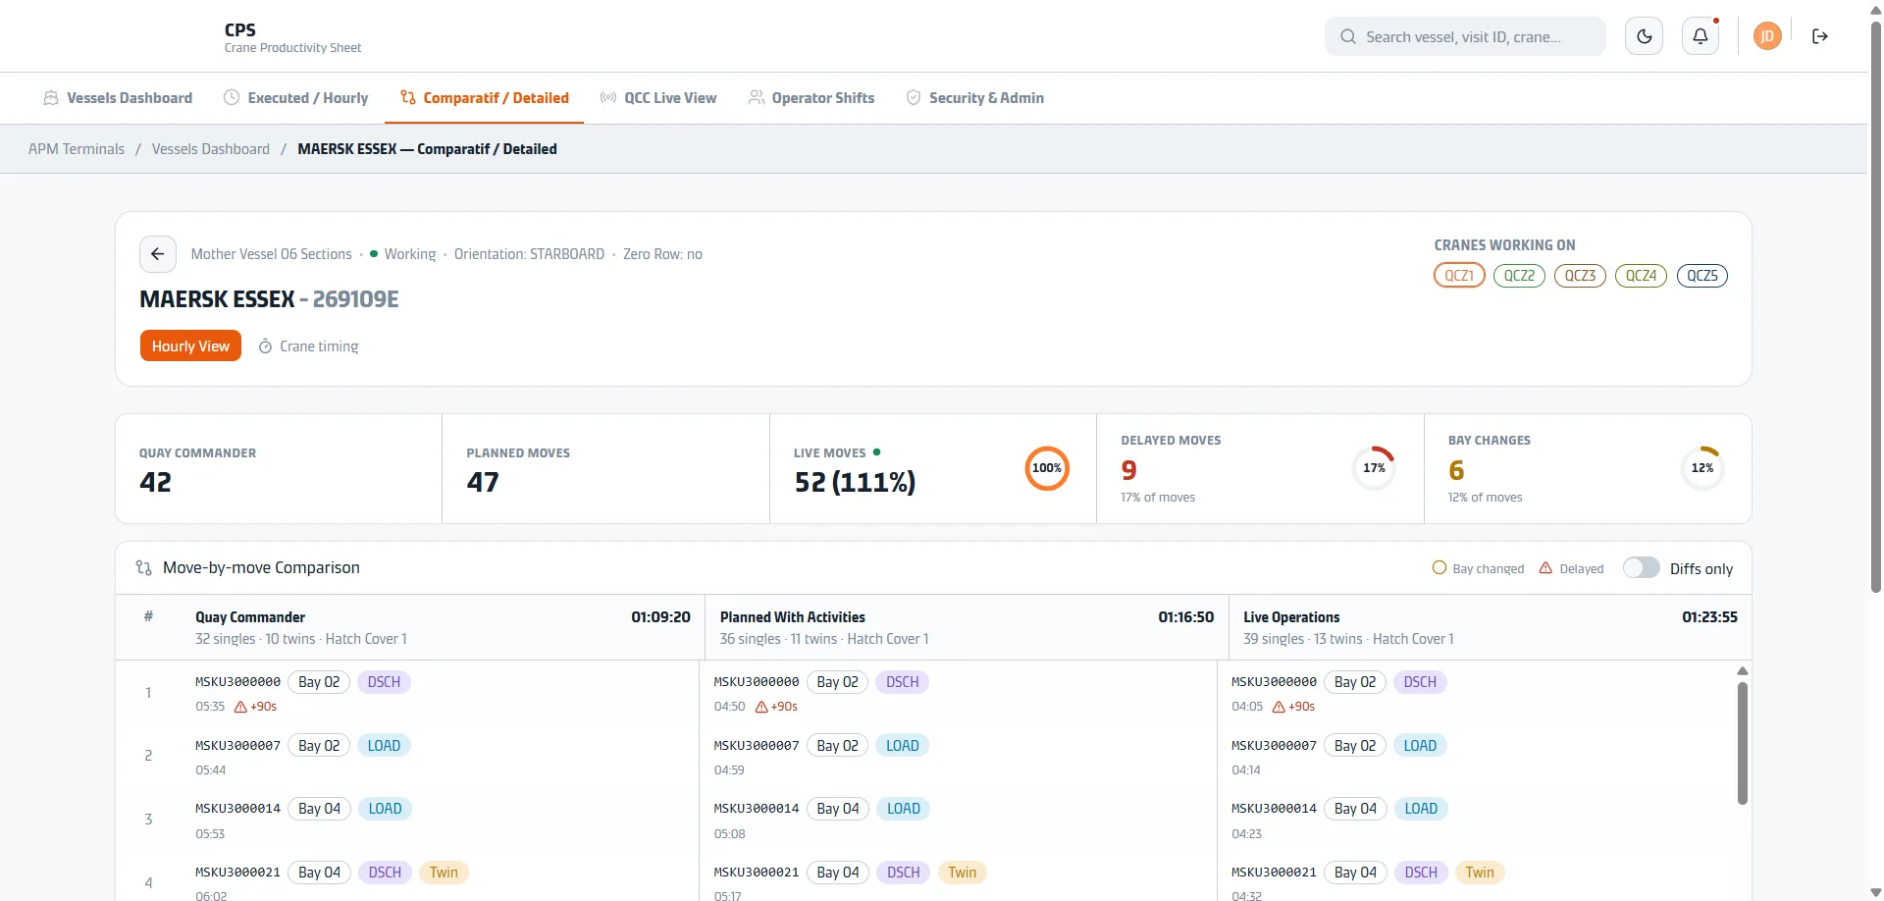Click the back arrow button
The image size is (1884, 901).
[158, 254]
